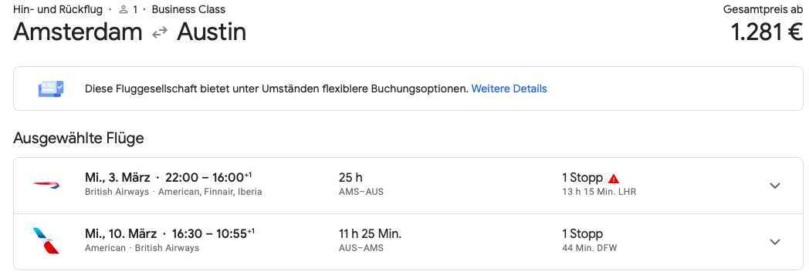
Task: Click the Business Class label
Action: click(188, 9)
